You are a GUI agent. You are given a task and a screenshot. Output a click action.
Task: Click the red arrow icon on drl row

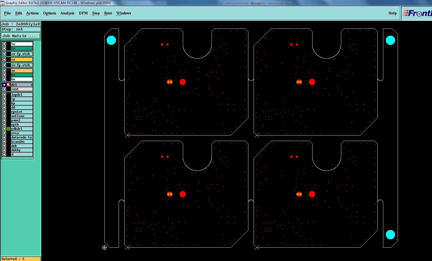tap(9, 85)
